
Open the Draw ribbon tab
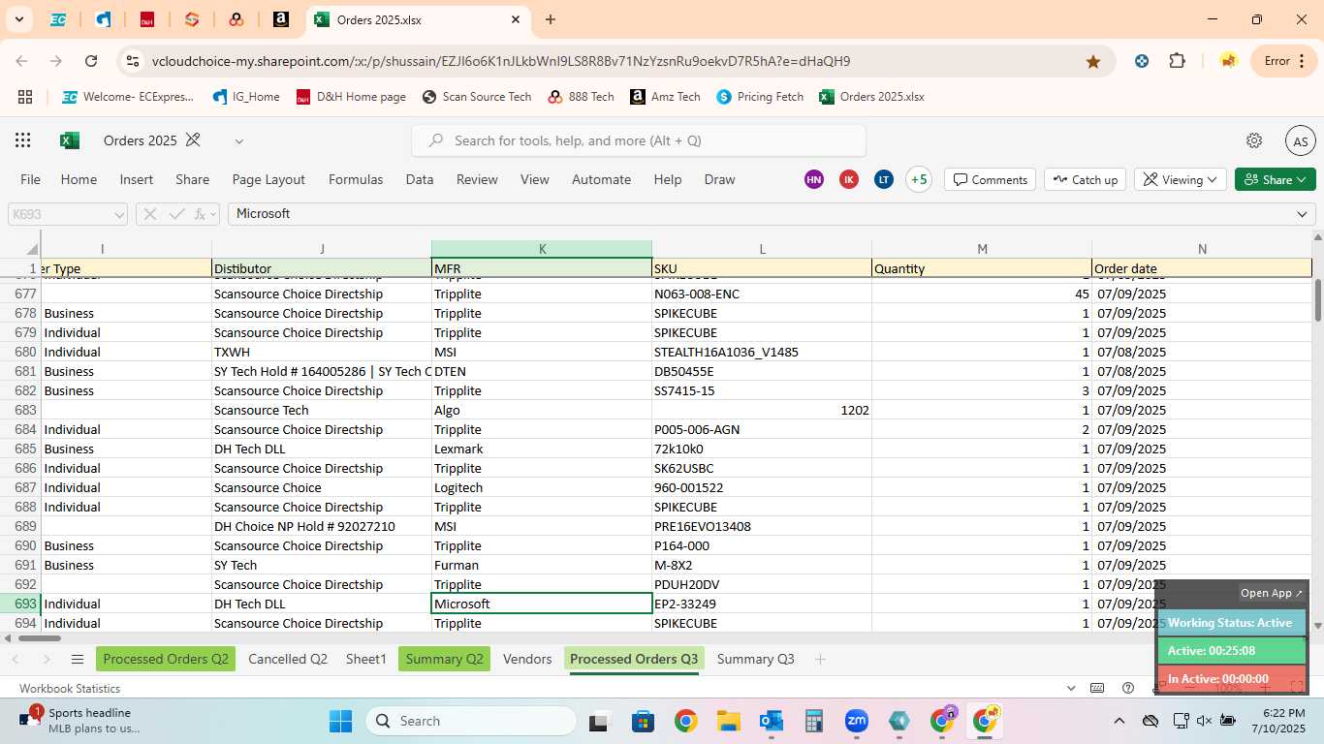(x=719, y=179)
